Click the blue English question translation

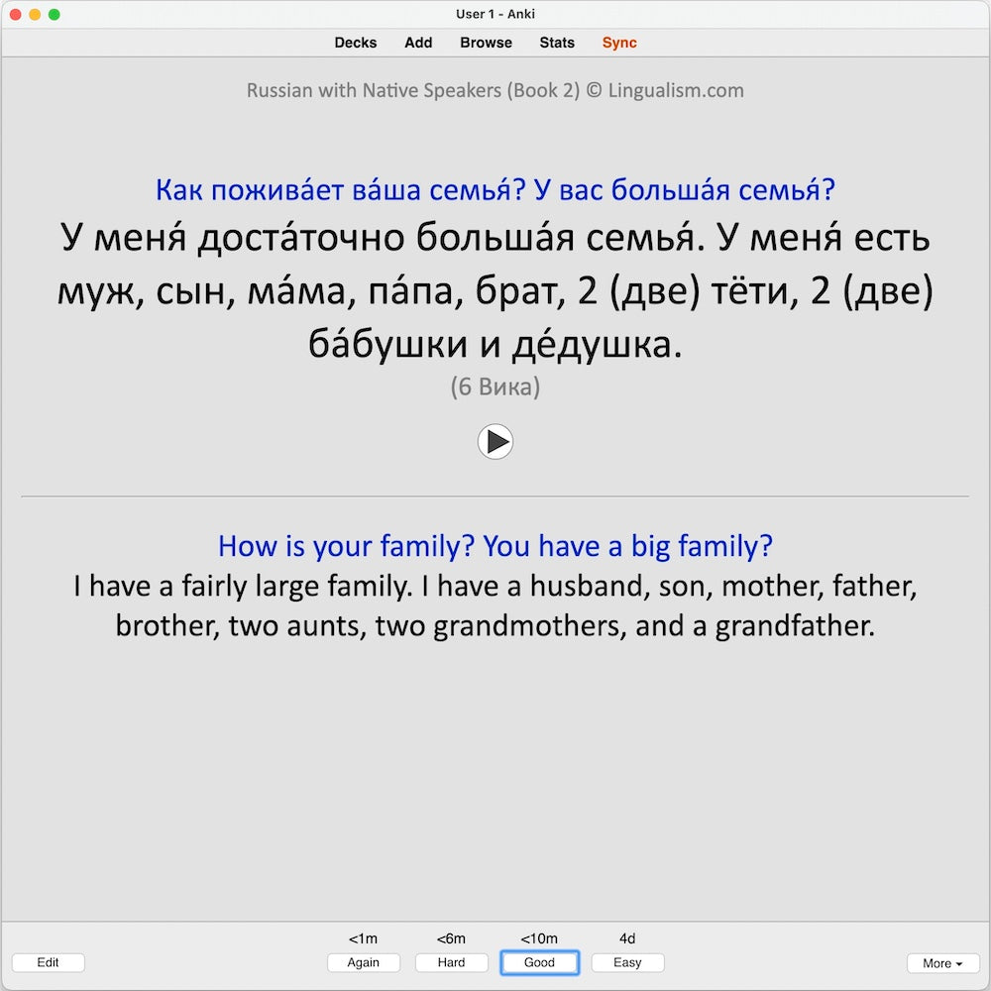click(x=495, y=546)
